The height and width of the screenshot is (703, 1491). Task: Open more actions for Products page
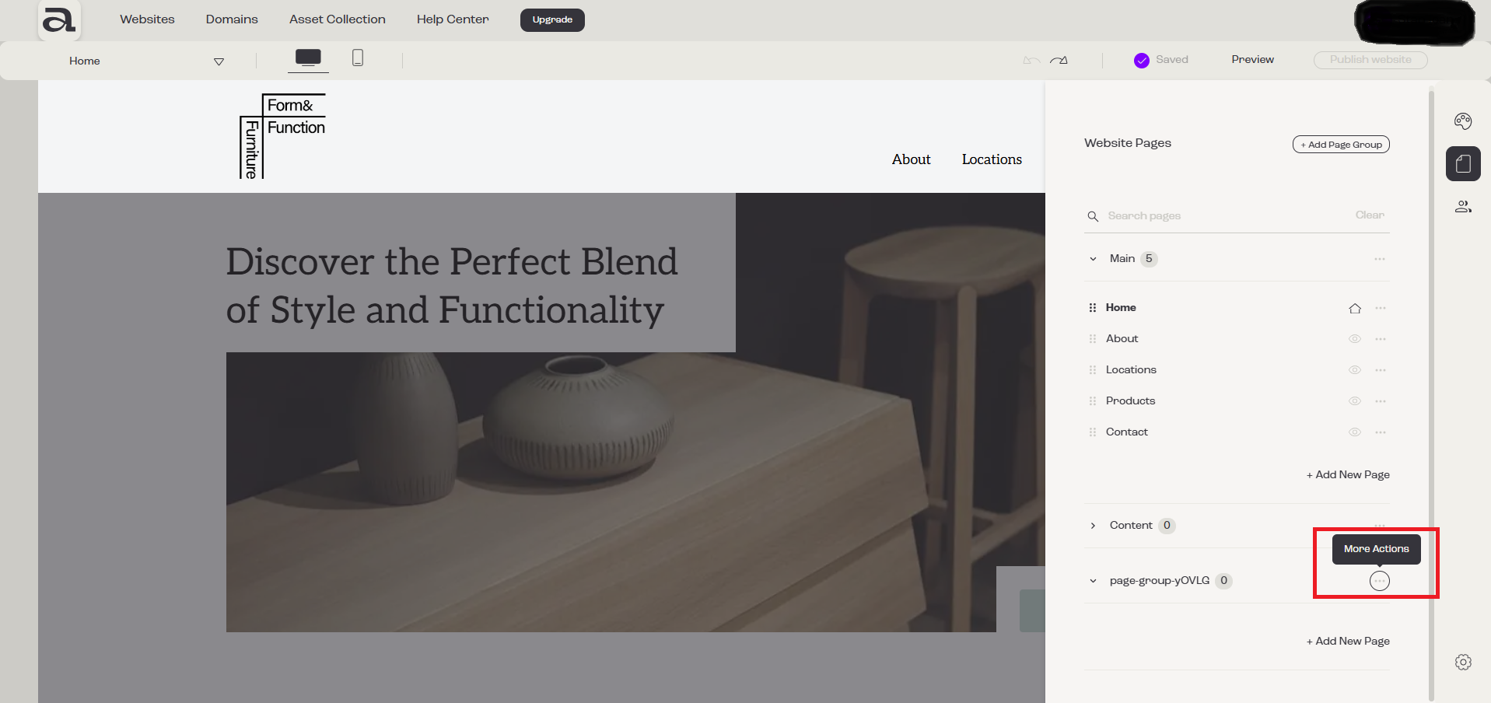[x=1381, y=401]
